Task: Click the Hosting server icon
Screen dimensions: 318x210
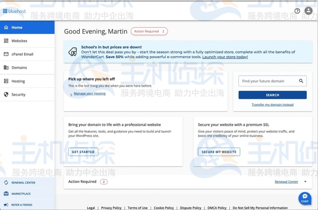Action: click(6, 81)
